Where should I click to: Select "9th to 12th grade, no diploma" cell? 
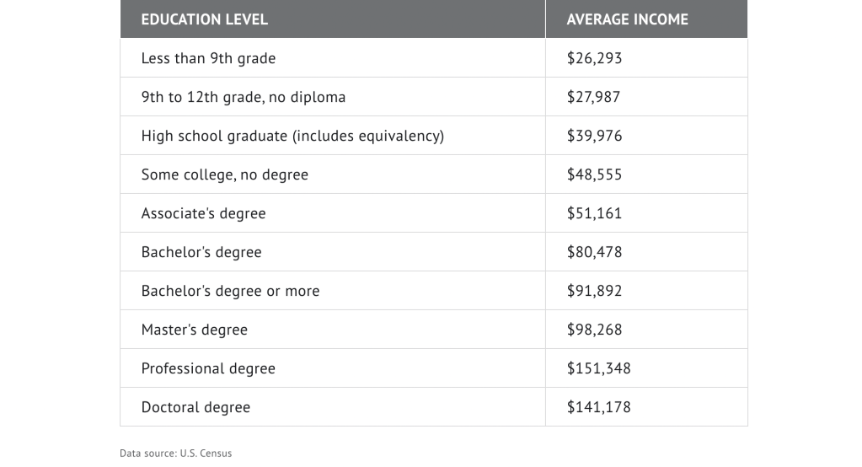pos(244,97)
